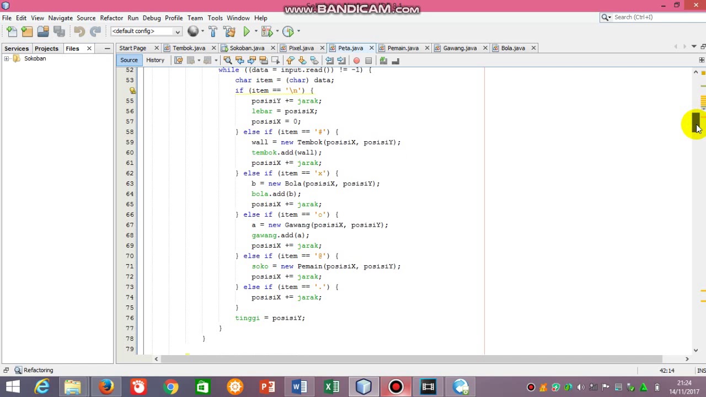706x397 pixels.
Task: Expand the Sokoban tree node
Action: tap(6, 58)
